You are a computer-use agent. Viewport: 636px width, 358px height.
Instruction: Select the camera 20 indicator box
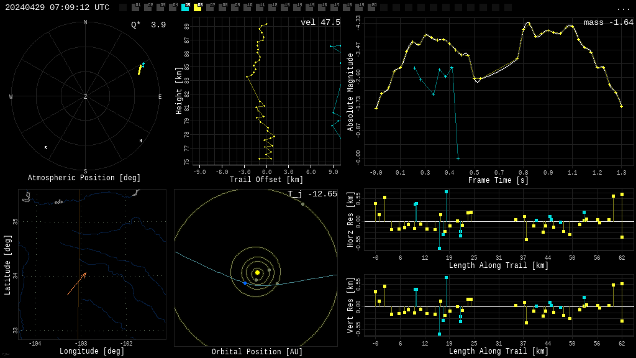pyautogui.click(x=371, y=7)
